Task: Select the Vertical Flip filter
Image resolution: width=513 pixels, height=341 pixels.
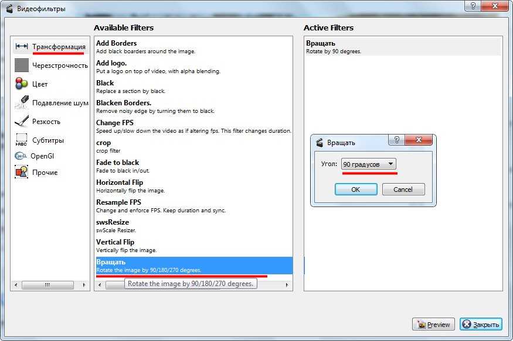Action: [193, 246]
